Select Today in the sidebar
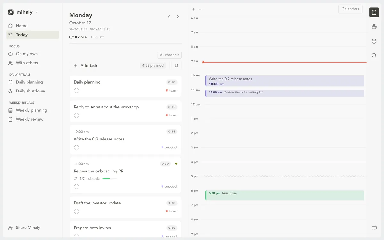This screenshot has width=384, height=240. (32, 35)
